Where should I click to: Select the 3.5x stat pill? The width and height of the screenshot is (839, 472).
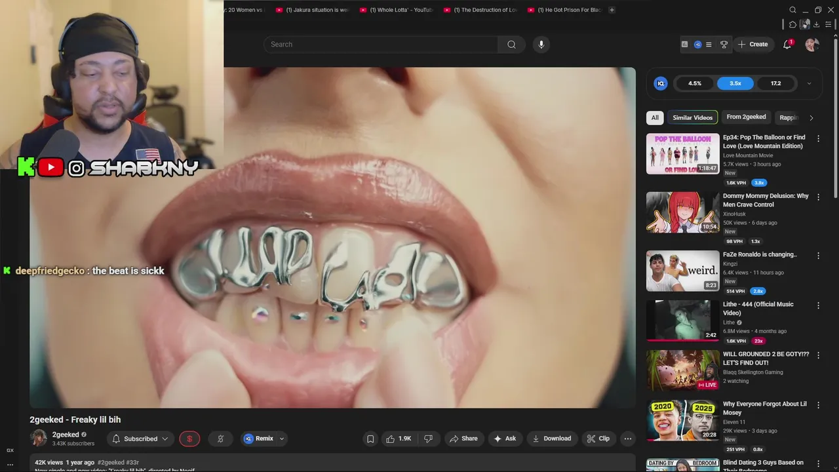(x=735, y=83)
